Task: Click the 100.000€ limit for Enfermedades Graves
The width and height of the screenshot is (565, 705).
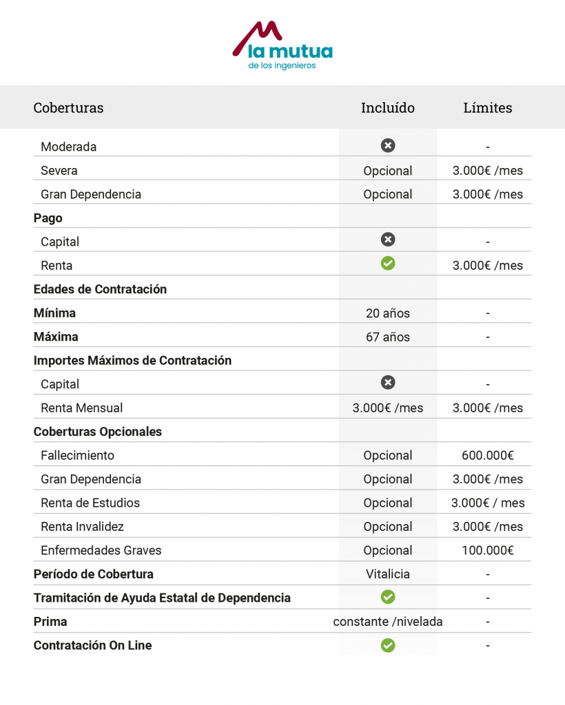Action: [487, 551]
